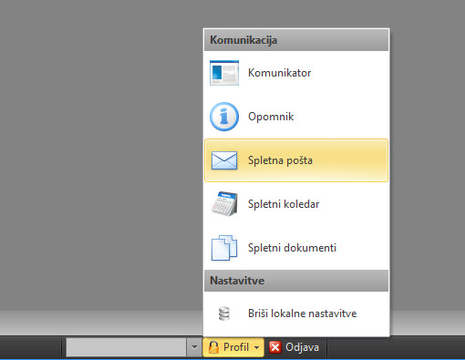The image size is (465, 360).
Task: Click the red X icon beside Odjava
Action: tap(275, 347)
